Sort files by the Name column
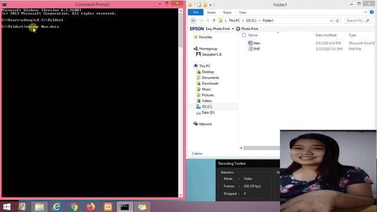377x212 pixels. coord(253,35)
